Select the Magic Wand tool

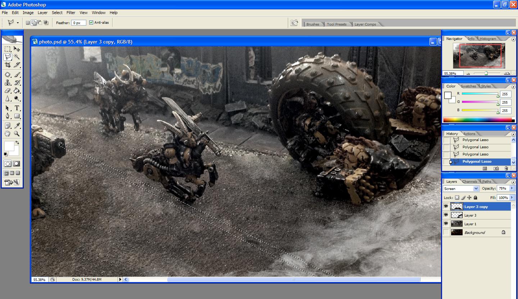17,57
